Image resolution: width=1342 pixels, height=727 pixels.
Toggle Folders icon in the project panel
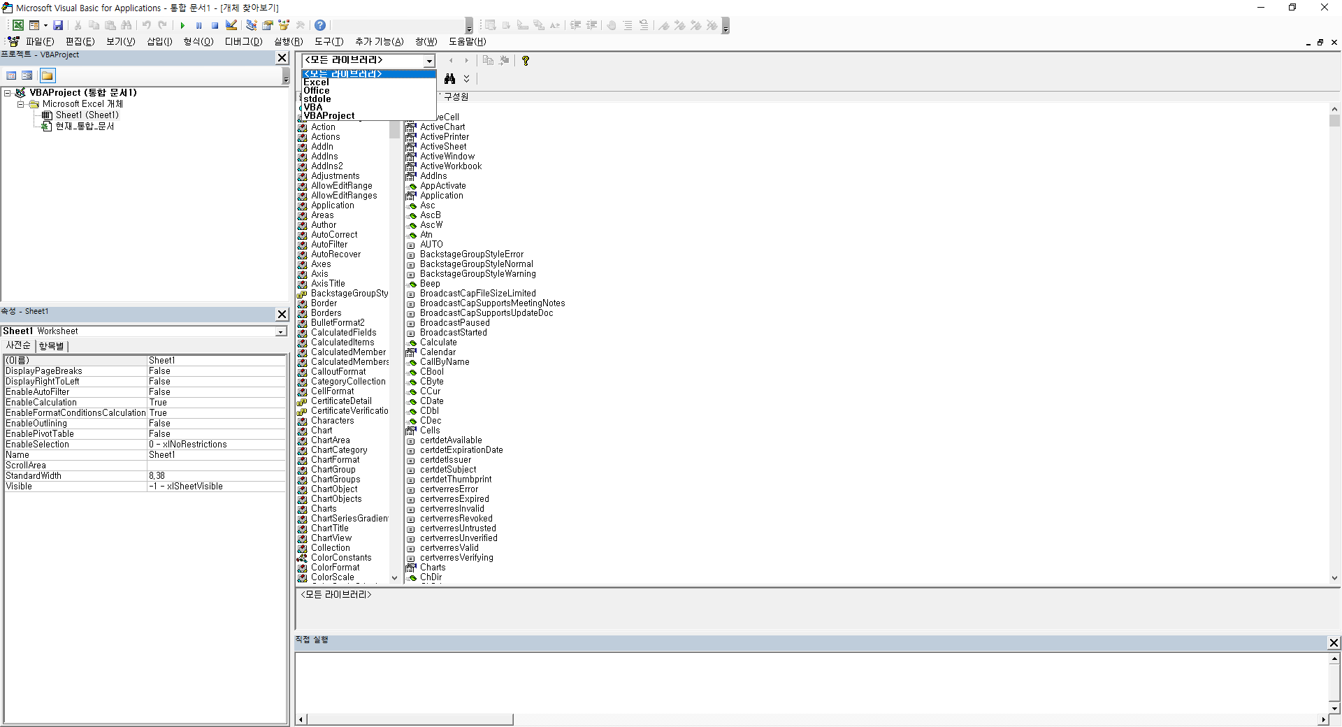click(47, 75)
